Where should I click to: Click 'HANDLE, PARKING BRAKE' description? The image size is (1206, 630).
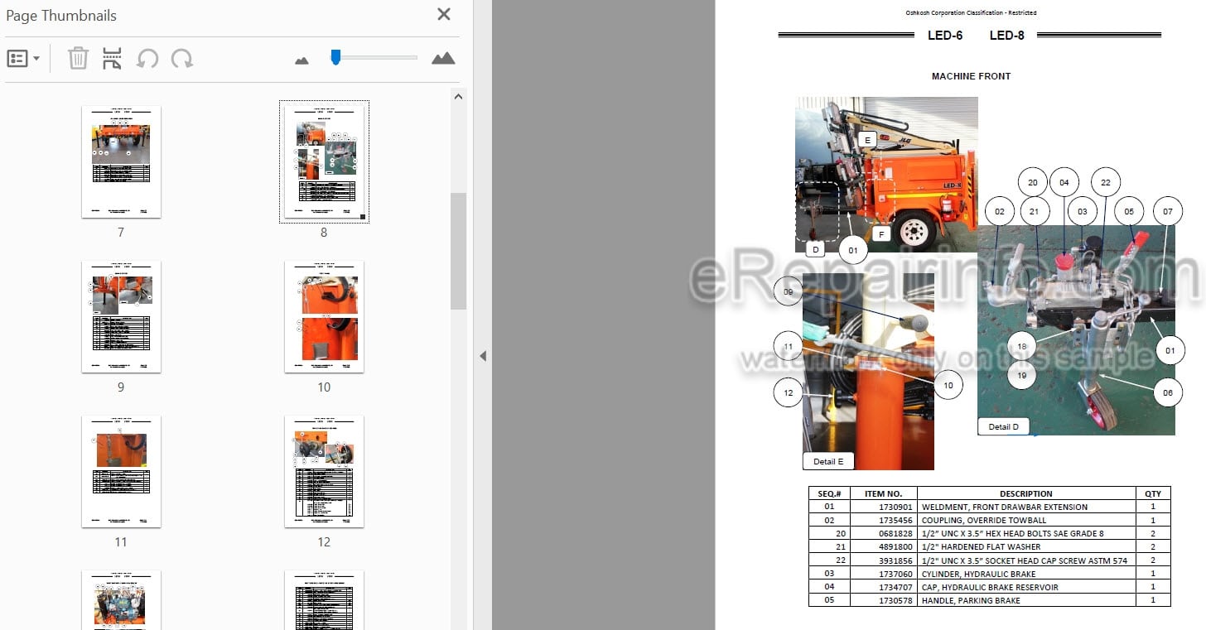971,600
